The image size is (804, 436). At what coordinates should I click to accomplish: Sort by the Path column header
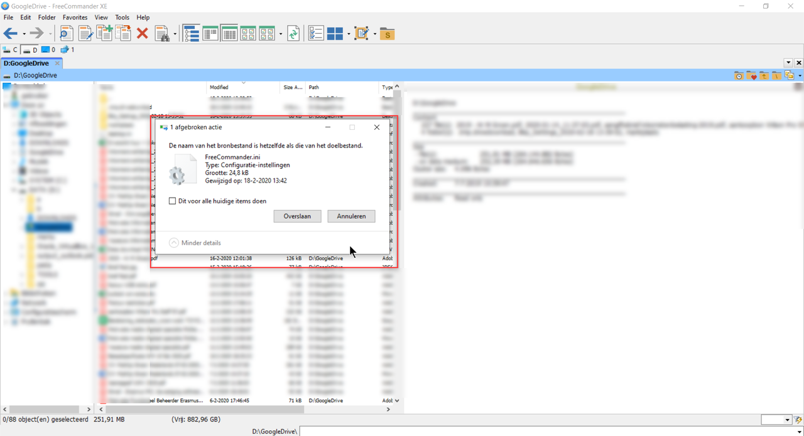(x=342, y=87)
